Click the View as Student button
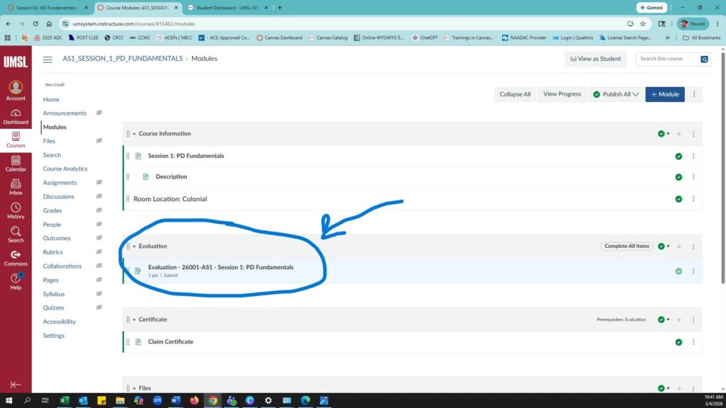Screen dimensions: 726x408 click(596, 59)
